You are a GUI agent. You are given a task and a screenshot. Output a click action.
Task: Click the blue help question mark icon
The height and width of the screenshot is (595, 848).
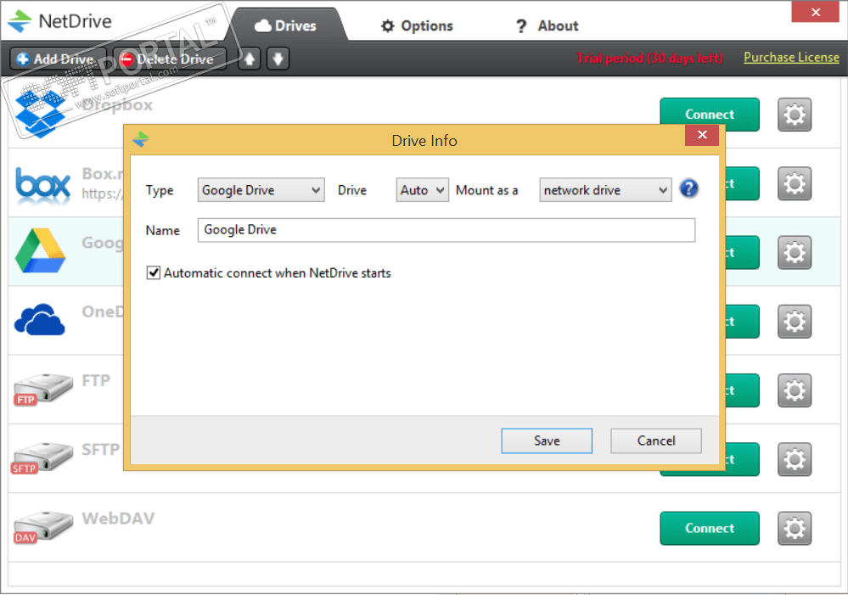click(x=689, y=188)
